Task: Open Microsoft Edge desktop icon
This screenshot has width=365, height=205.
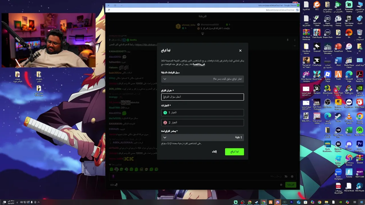Action: point(349,77)
